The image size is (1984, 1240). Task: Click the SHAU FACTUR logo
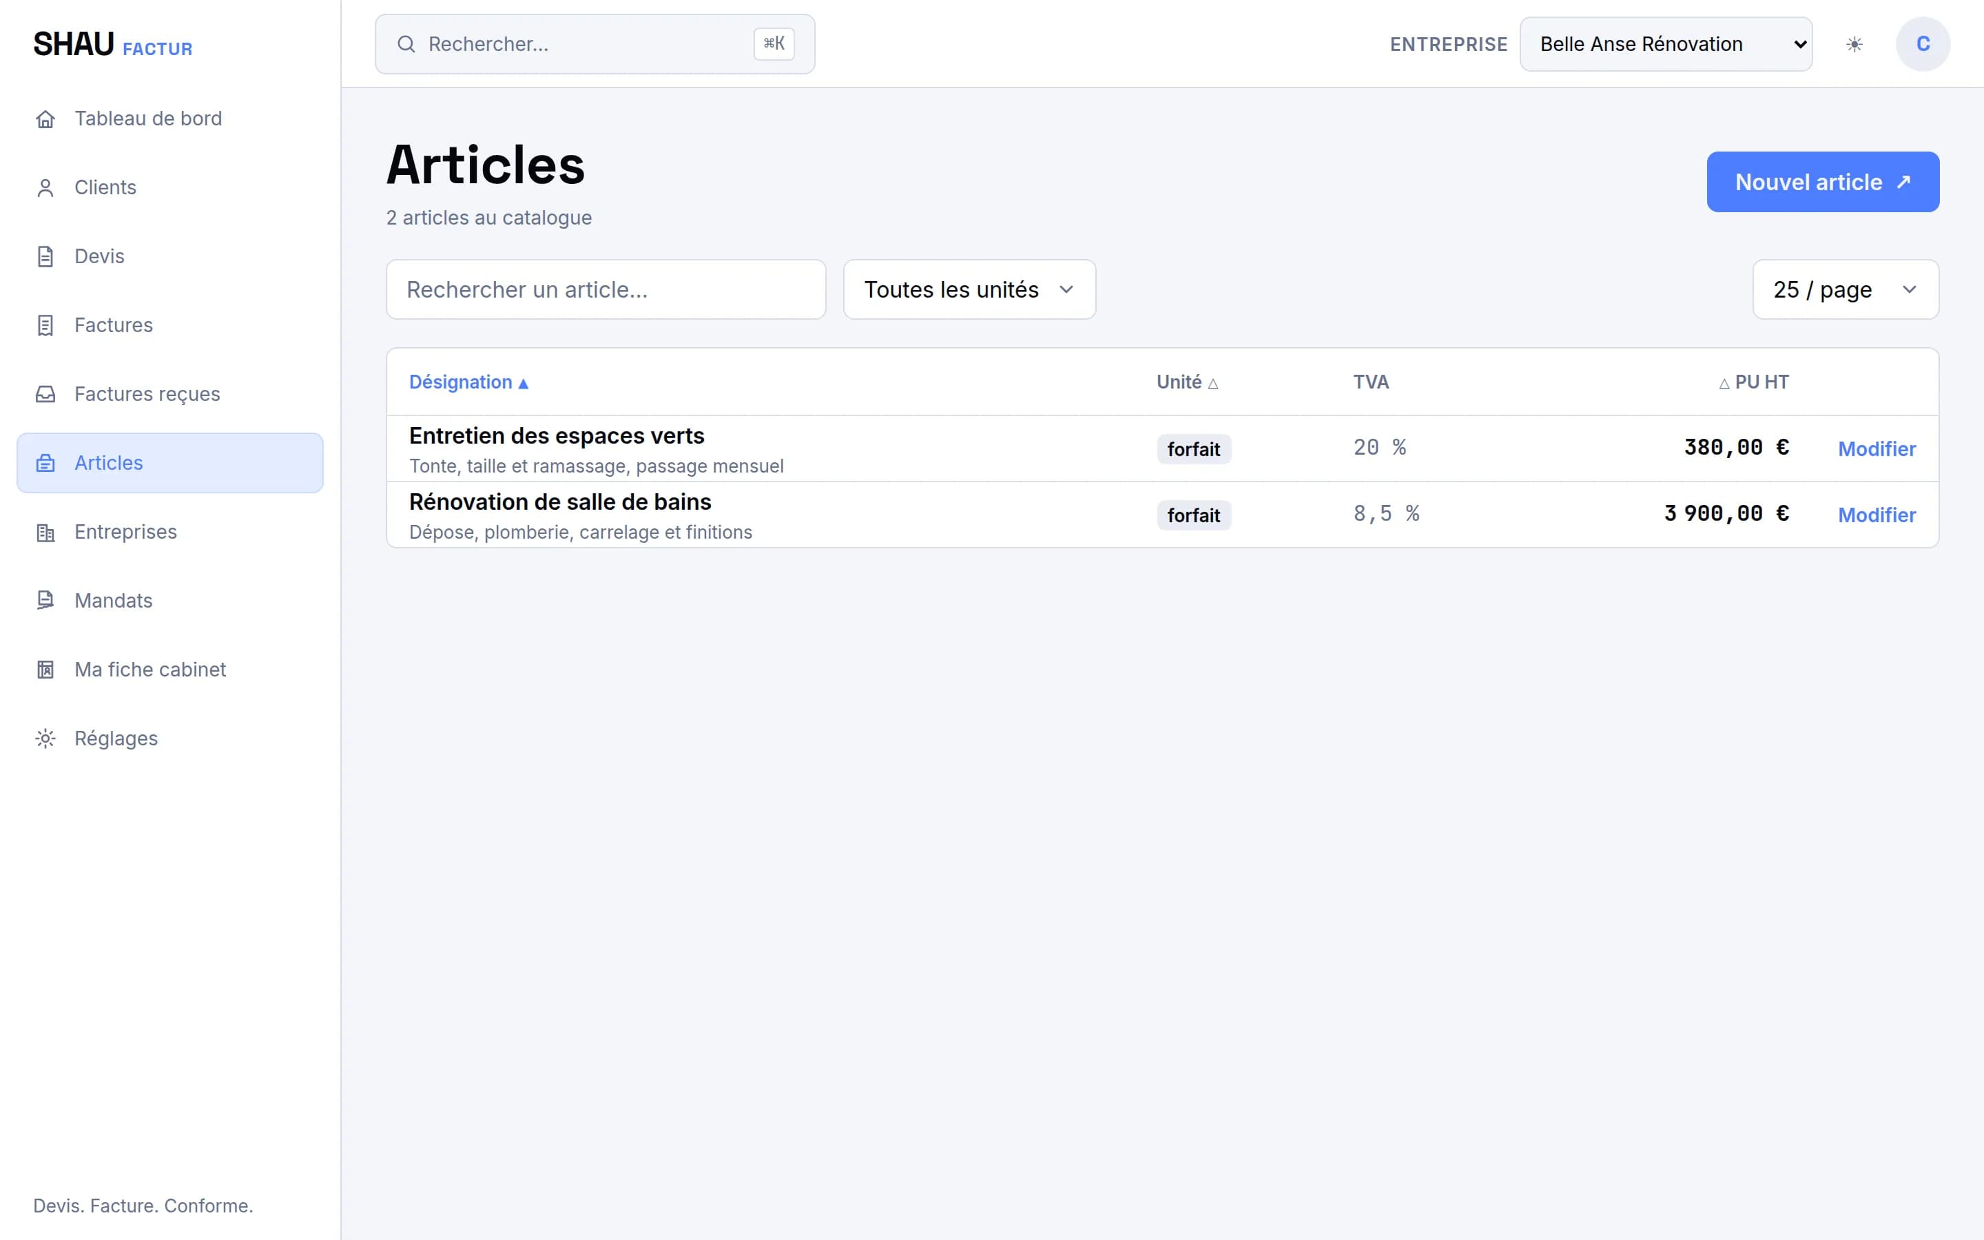[113, 44]
